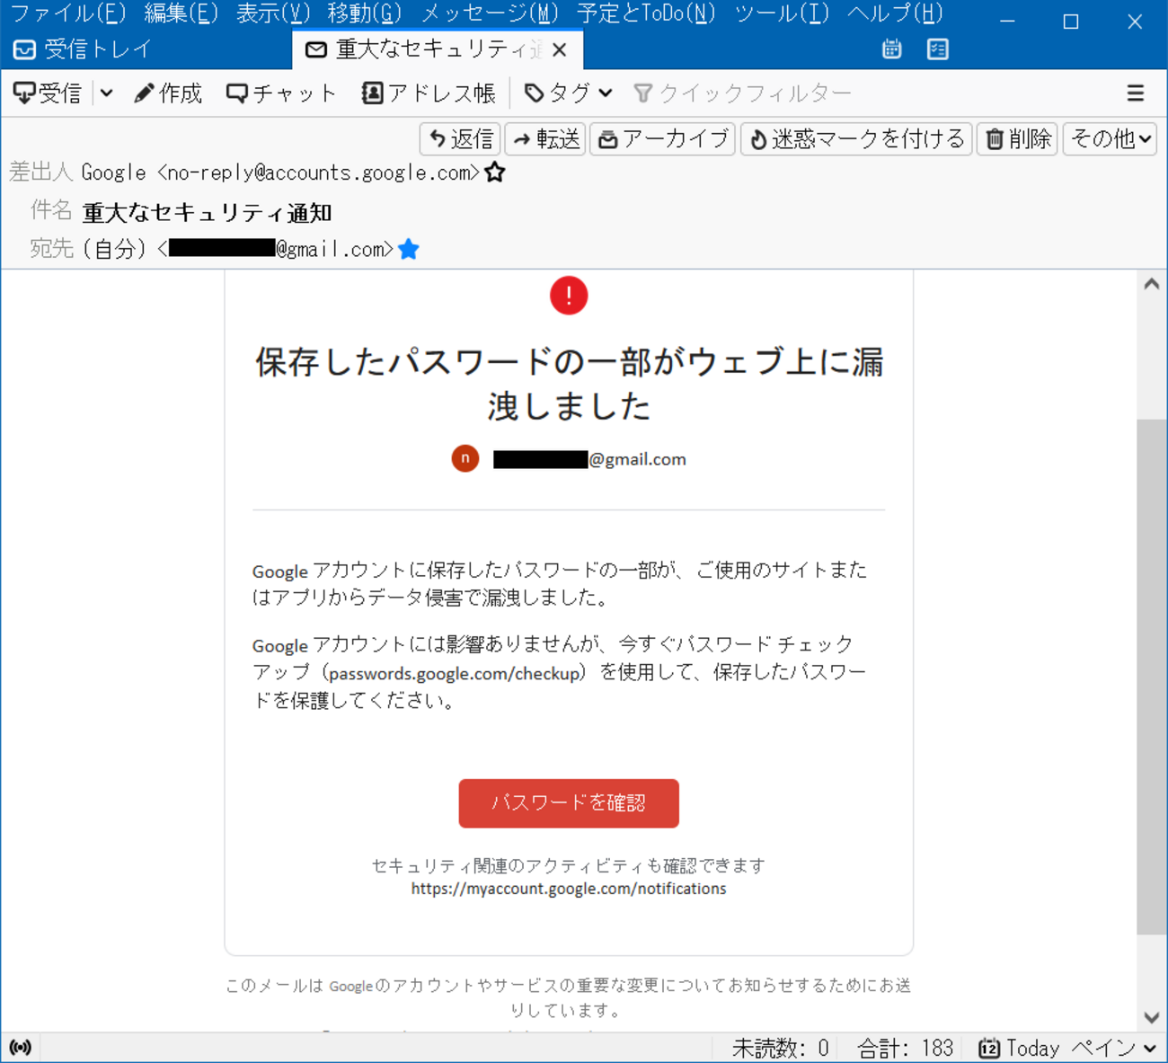Image resolution: width=1168 pixels, height=1063 pixels.
Task: Click the 返信 reply button
Action: click(459, 139)
